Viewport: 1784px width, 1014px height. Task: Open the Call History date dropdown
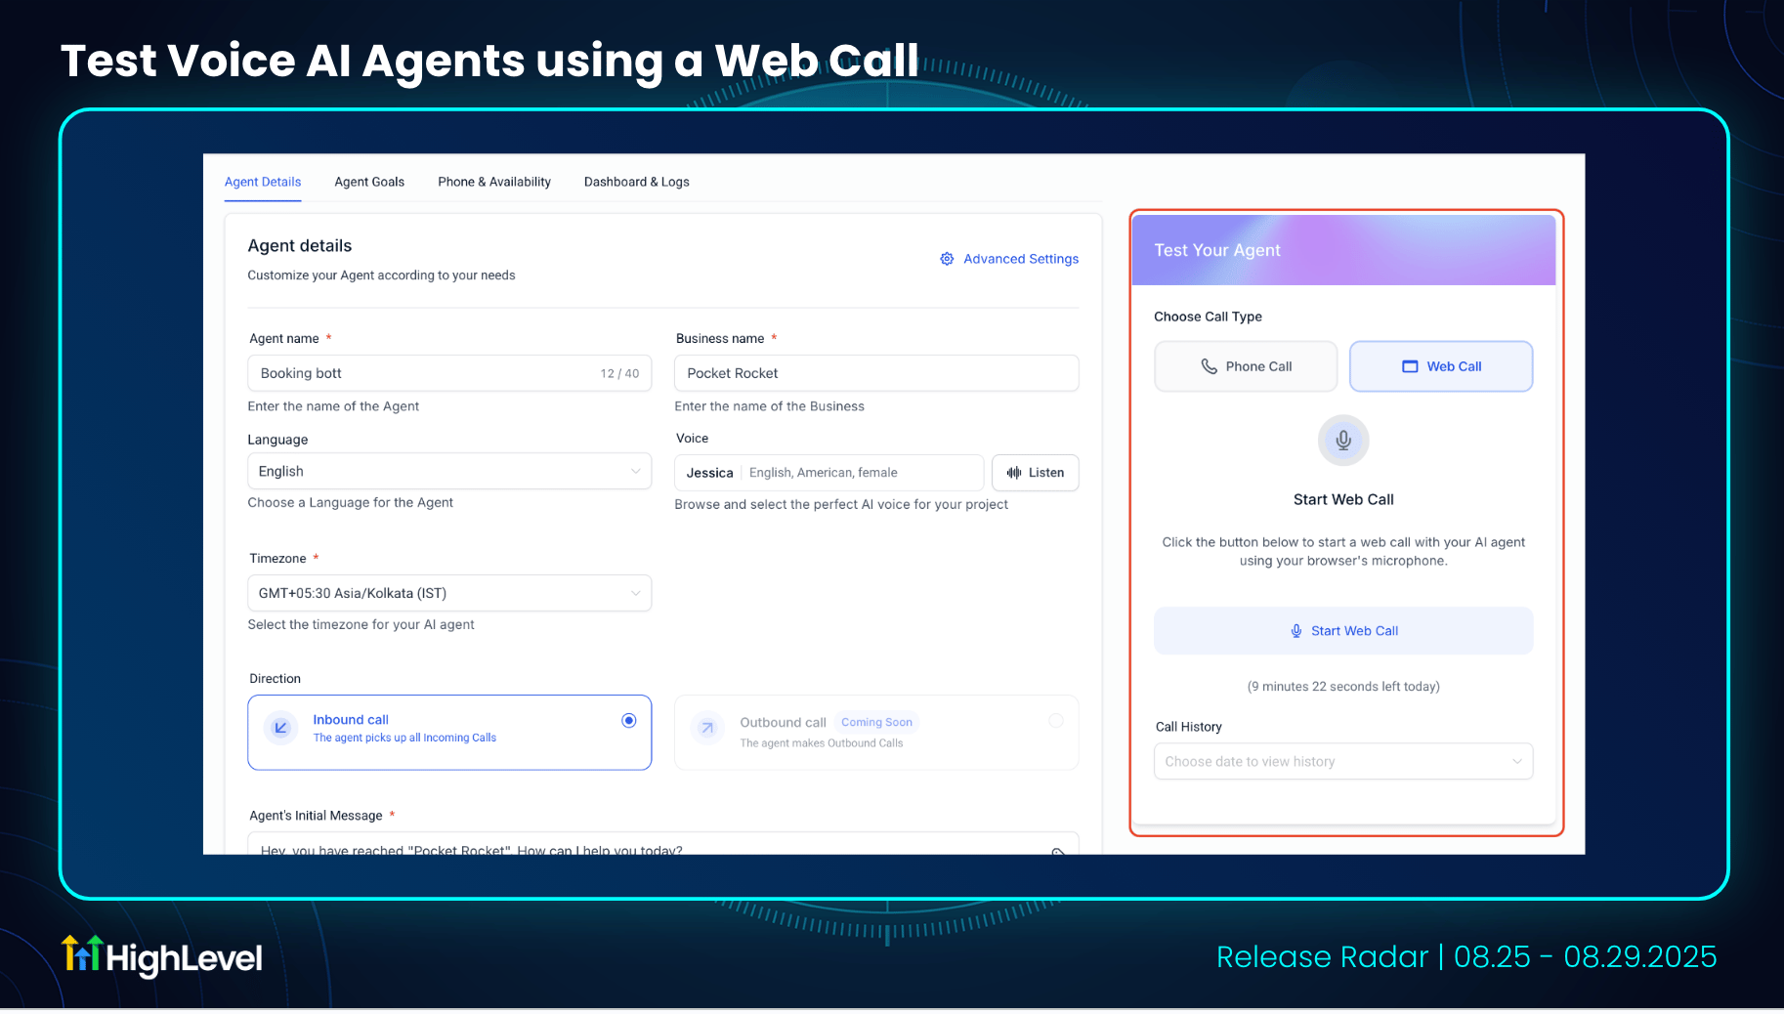coord(1343,762)
